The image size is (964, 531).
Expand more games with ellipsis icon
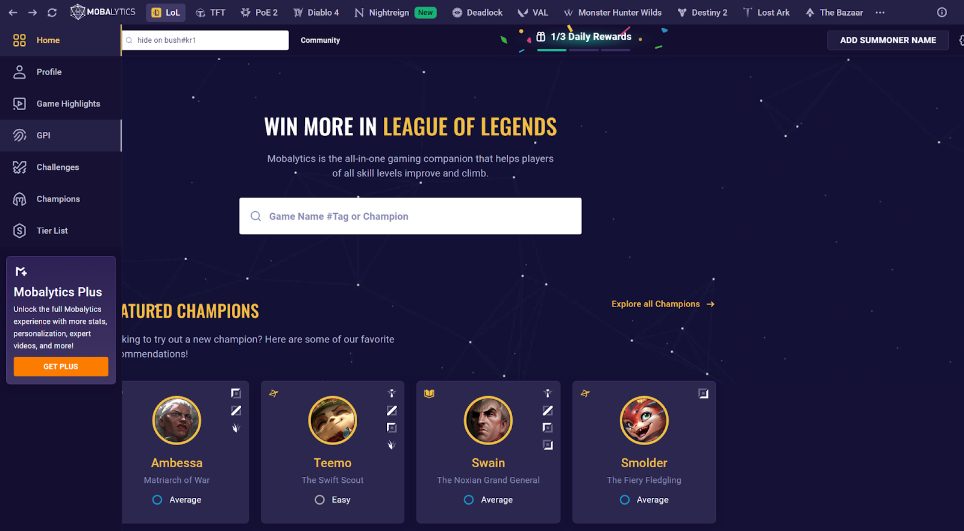click(880, 13)
